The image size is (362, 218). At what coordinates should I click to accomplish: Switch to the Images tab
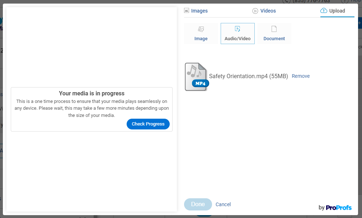(199, 11)
